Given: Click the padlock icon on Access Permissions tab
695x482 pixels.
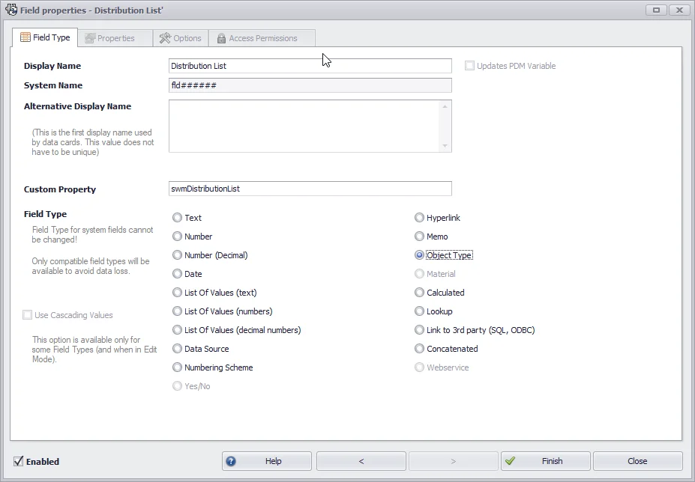Looking at the screenshot, I should 221,38.
